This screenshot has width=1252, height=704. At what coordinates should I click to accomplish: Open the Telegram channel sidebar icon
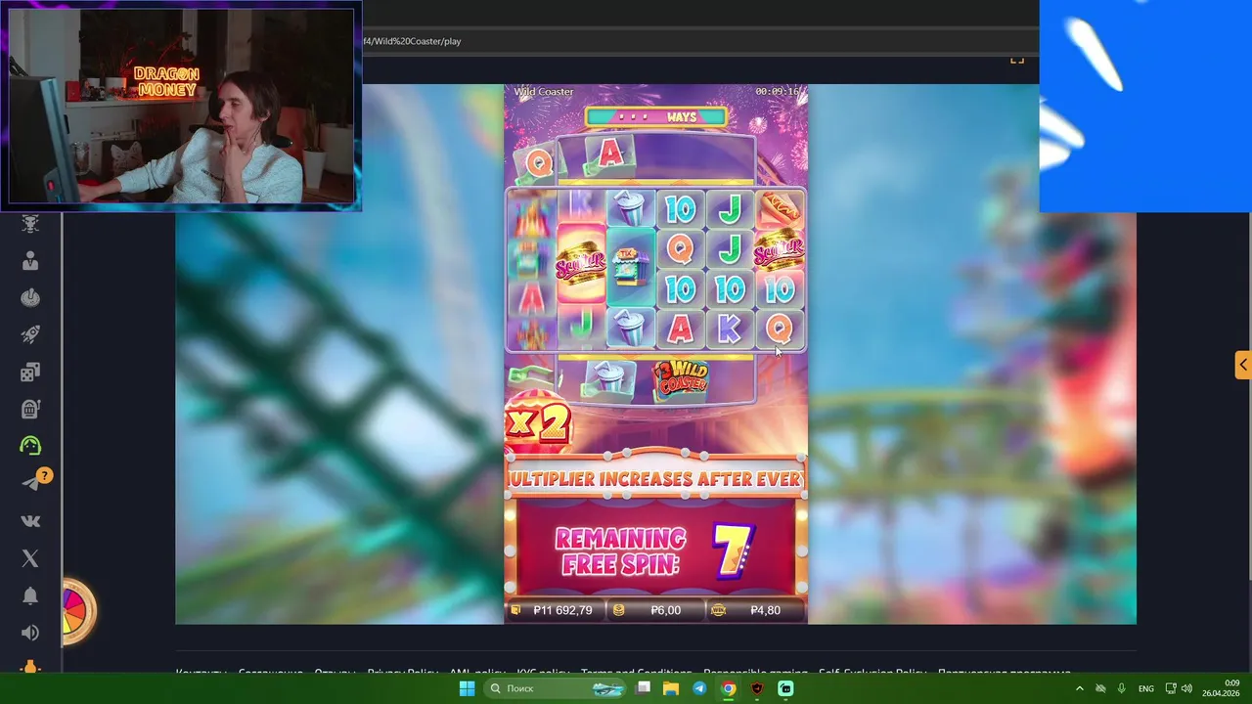30,483
